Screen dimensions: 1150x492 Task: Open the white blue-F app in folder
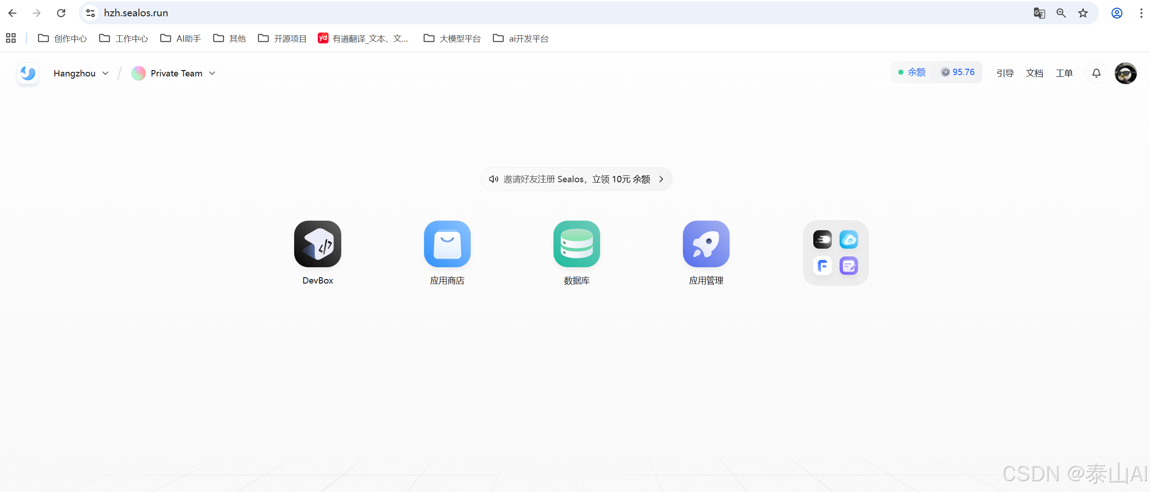(822, 266)
